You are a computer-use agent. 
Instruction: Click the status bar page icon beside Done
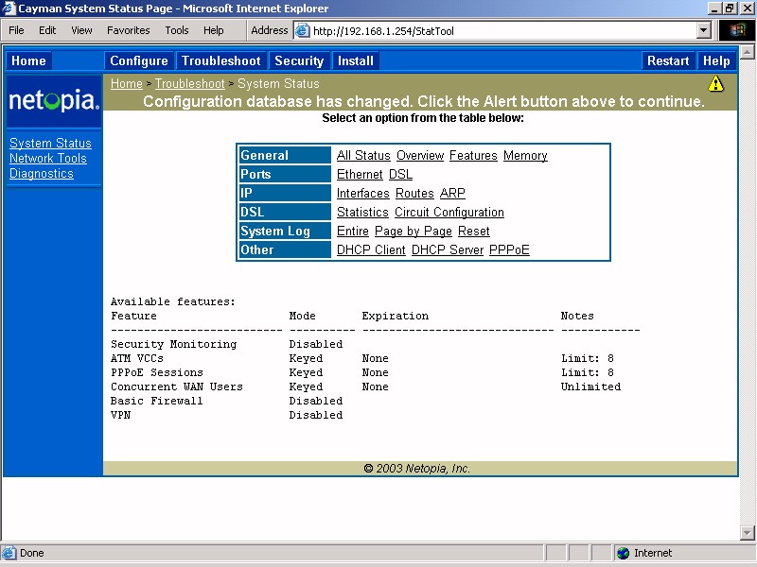(9, 553)
